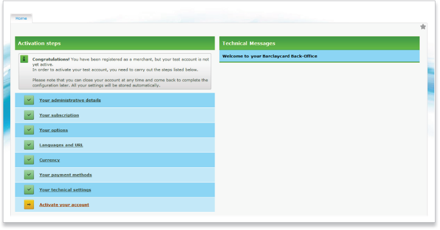Click checkmark icon beside Your technical settings
The height and width of the screenshot is (230, 440).
click(29, 190)
